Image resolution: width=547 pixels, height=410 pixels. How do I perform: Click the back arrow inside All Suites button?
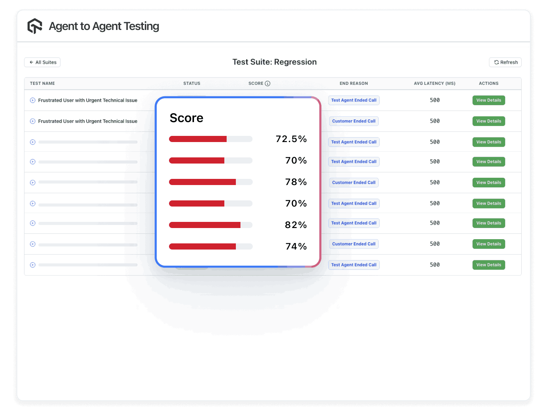[32, 62]
